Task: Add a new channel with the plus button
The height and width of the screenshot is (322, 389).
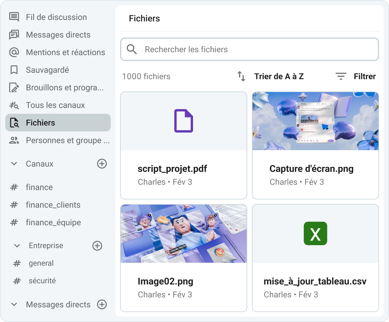Action: [102, 164]
